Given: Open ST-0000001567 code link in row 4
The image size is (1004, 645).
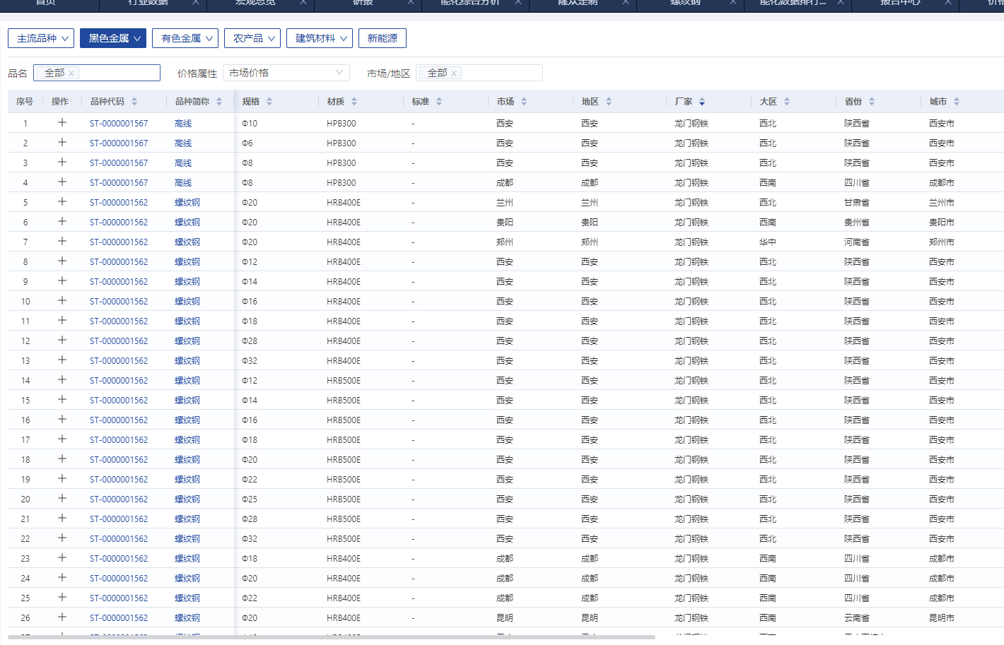Looking at the screenshot, I should pos(119,182).
